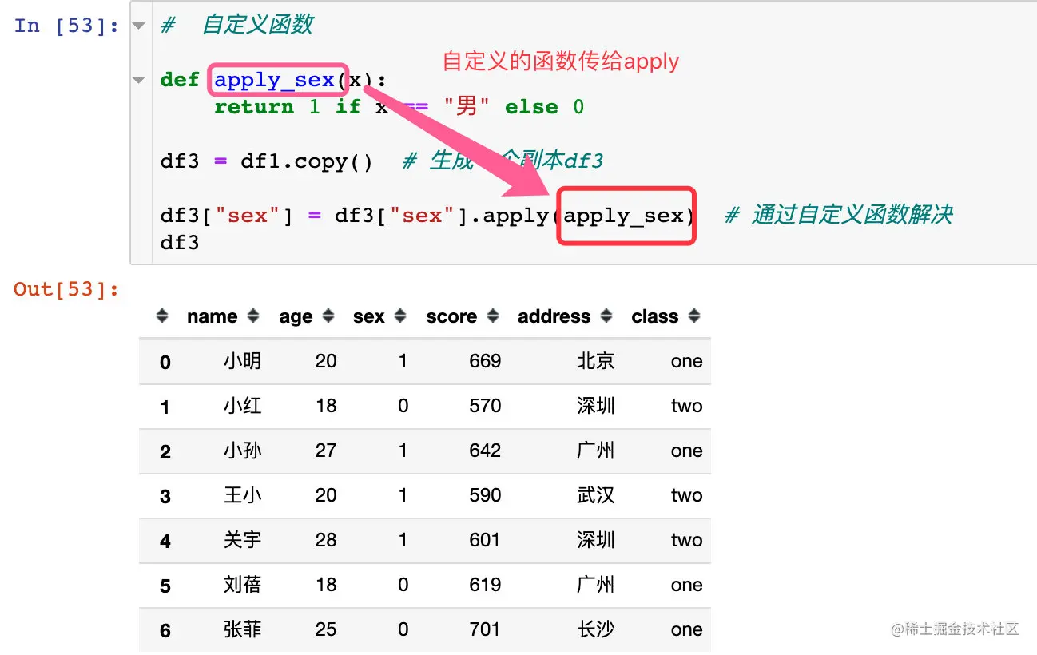Place cursor in the code cell on df3 line
Screen dimensions: 1037x655
[180, 242]
